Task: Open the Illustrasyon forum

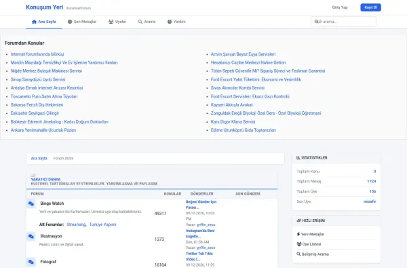Action: click(51, 236)
